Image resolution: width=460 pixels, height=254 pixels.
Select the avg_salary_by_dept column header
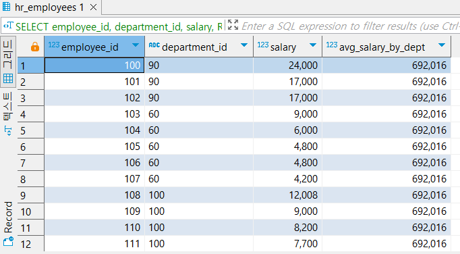(x=386, y=47)
